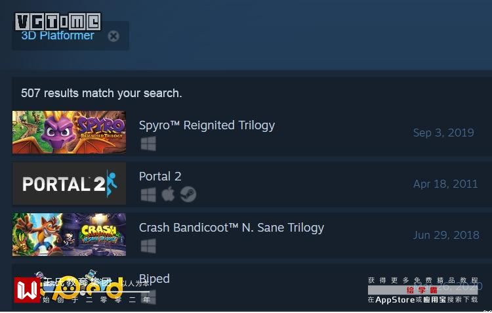
Task: Click Windows platform icon under Biped
Action: (x=148, y=297)
